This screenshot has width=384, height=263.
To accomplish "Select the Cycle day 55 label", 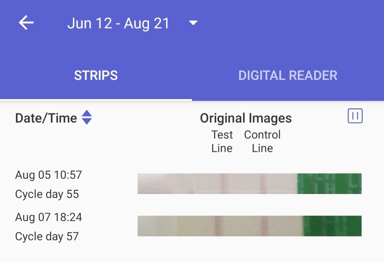I will coord(47,194).
